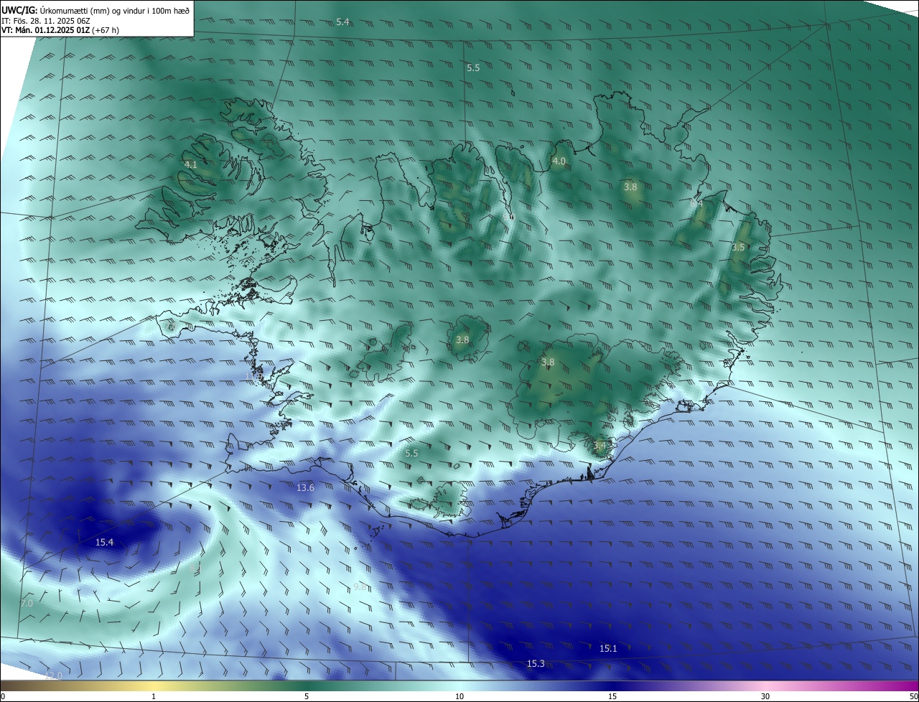The image size is (919, 702).
Task: Click the 4.0 value label on the map
Action: 559,162
